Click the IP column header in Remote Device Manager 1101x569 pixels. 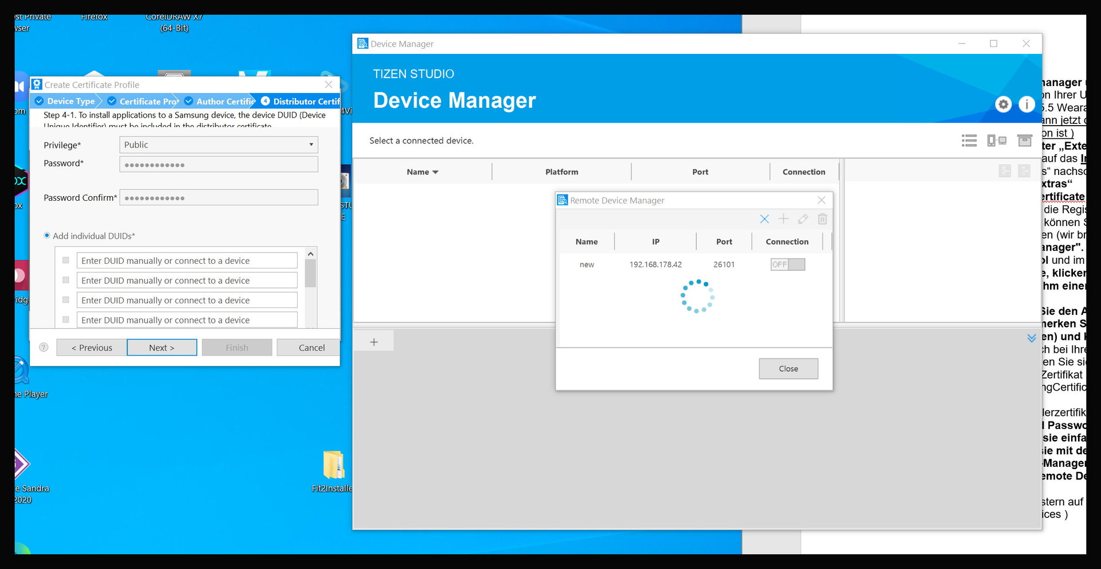[655, 242]
